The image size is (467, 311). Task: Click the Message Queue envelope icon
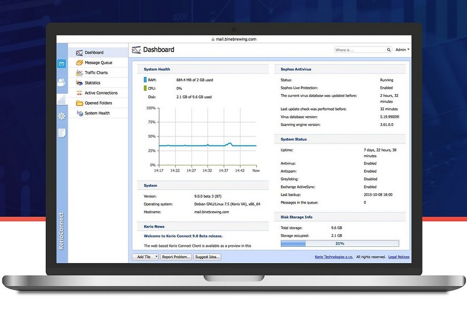click(79, 62)
